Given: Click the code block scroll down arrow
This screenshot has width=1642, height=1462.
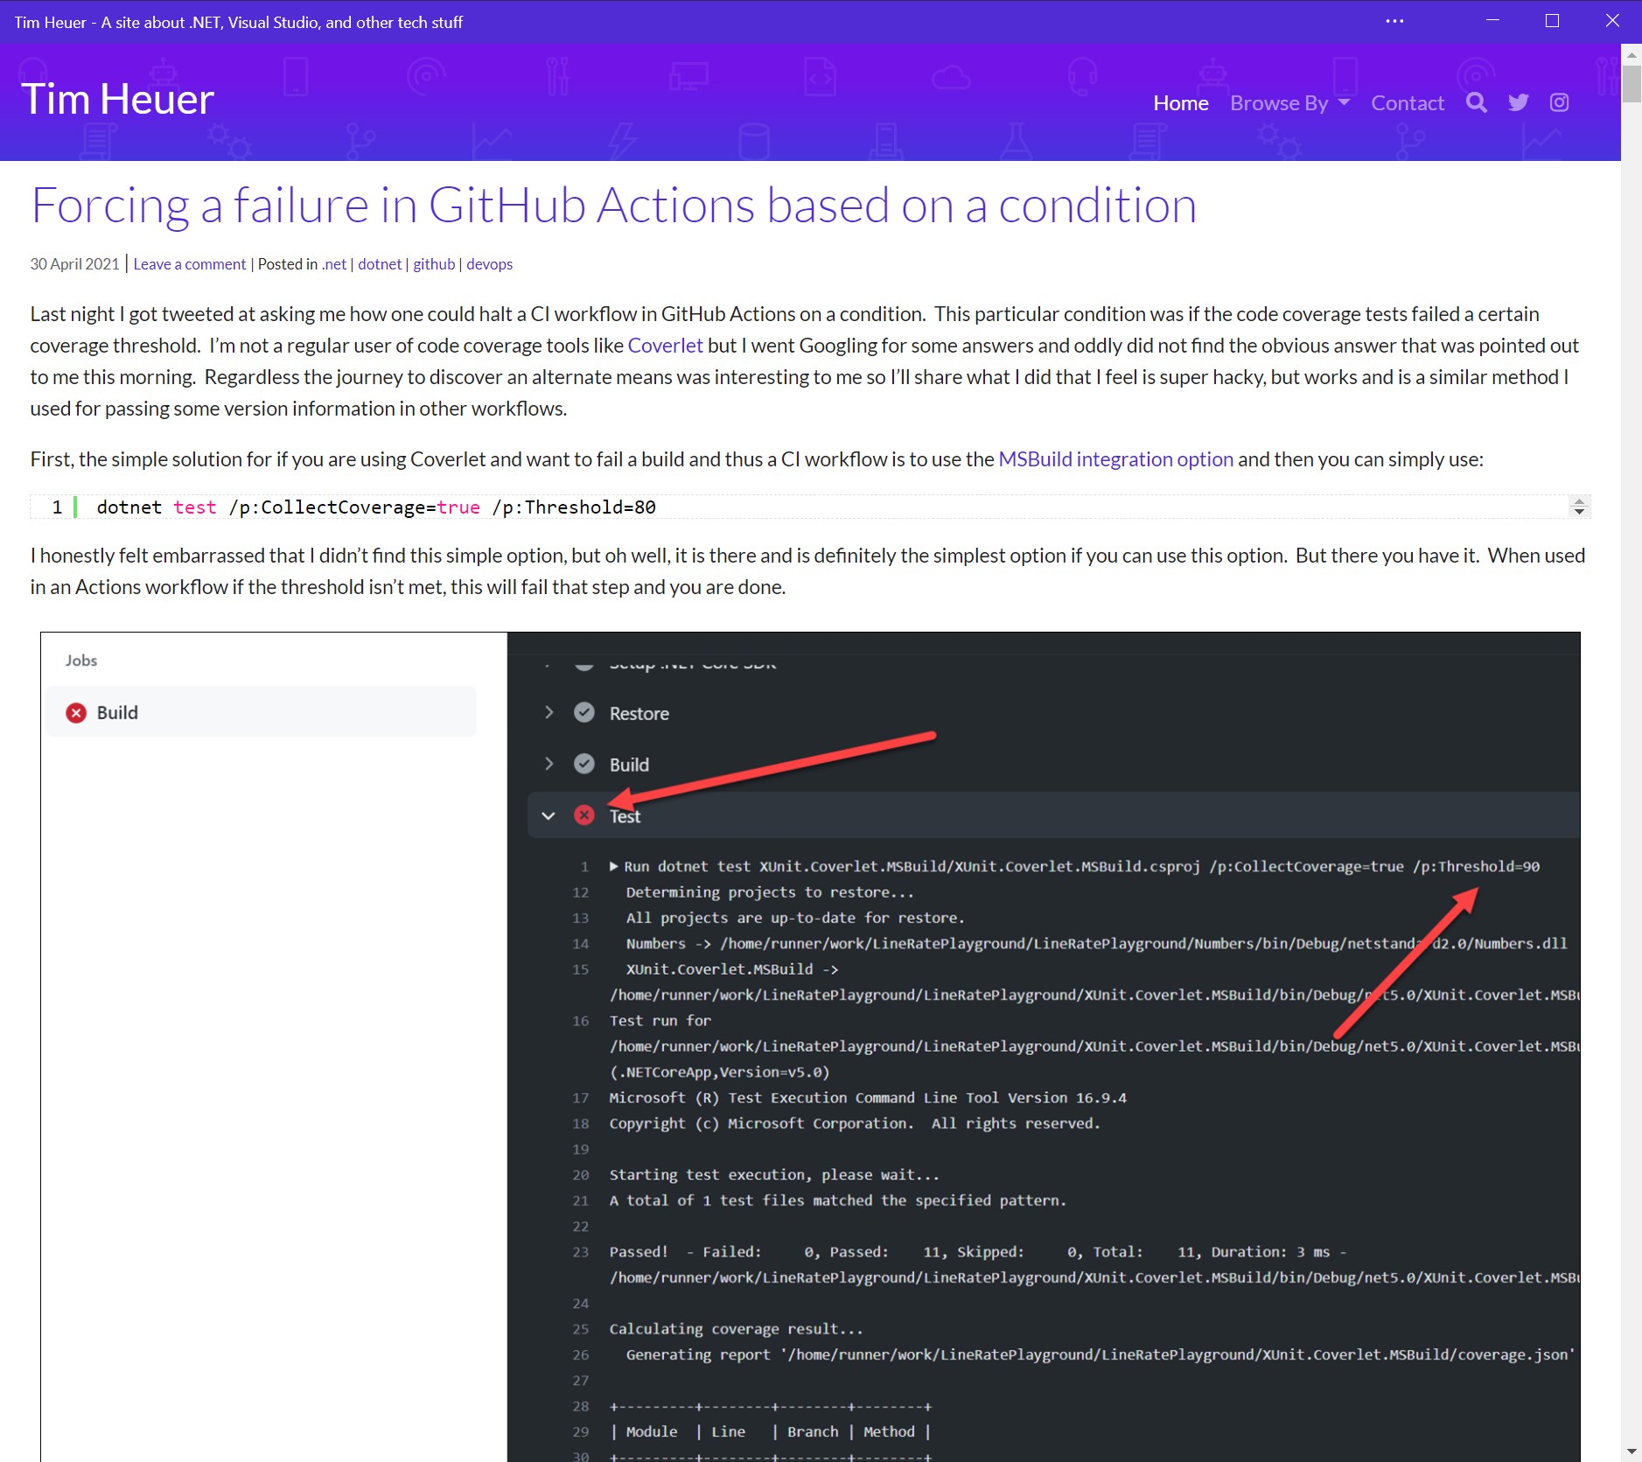Looking at the screenshot, I should [1579, 512].
